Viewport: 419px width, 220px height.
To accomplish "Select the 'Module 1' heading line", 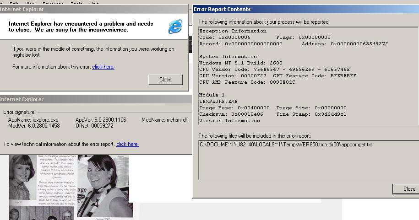I will click(212, 95).
